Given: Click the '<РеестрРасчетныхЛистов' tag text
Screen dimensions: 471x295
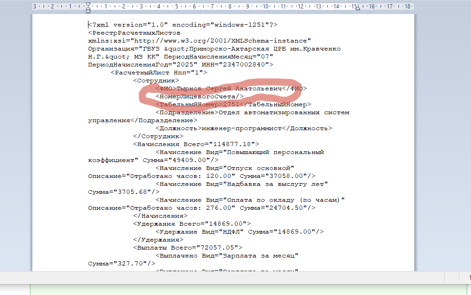Looking at the screenshot, I should [x=134, y=33].
